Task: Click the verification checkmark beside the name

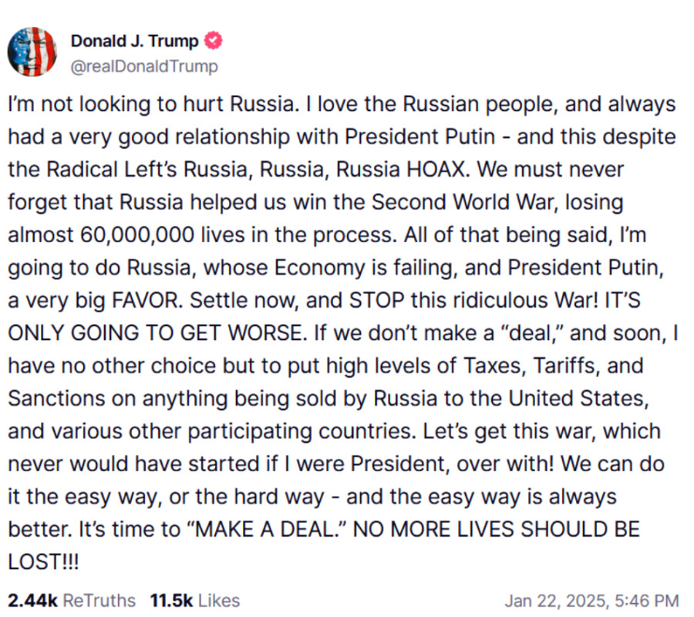Action: coord(214,42)
